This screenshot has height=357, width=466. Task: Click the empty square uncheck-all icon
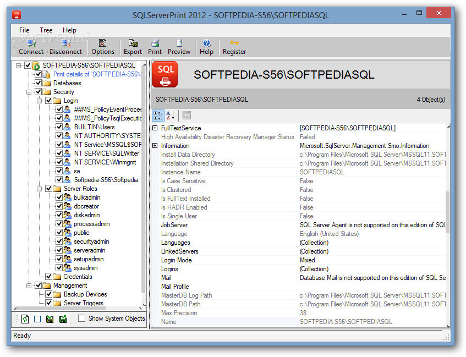click(x=37, y=319)
